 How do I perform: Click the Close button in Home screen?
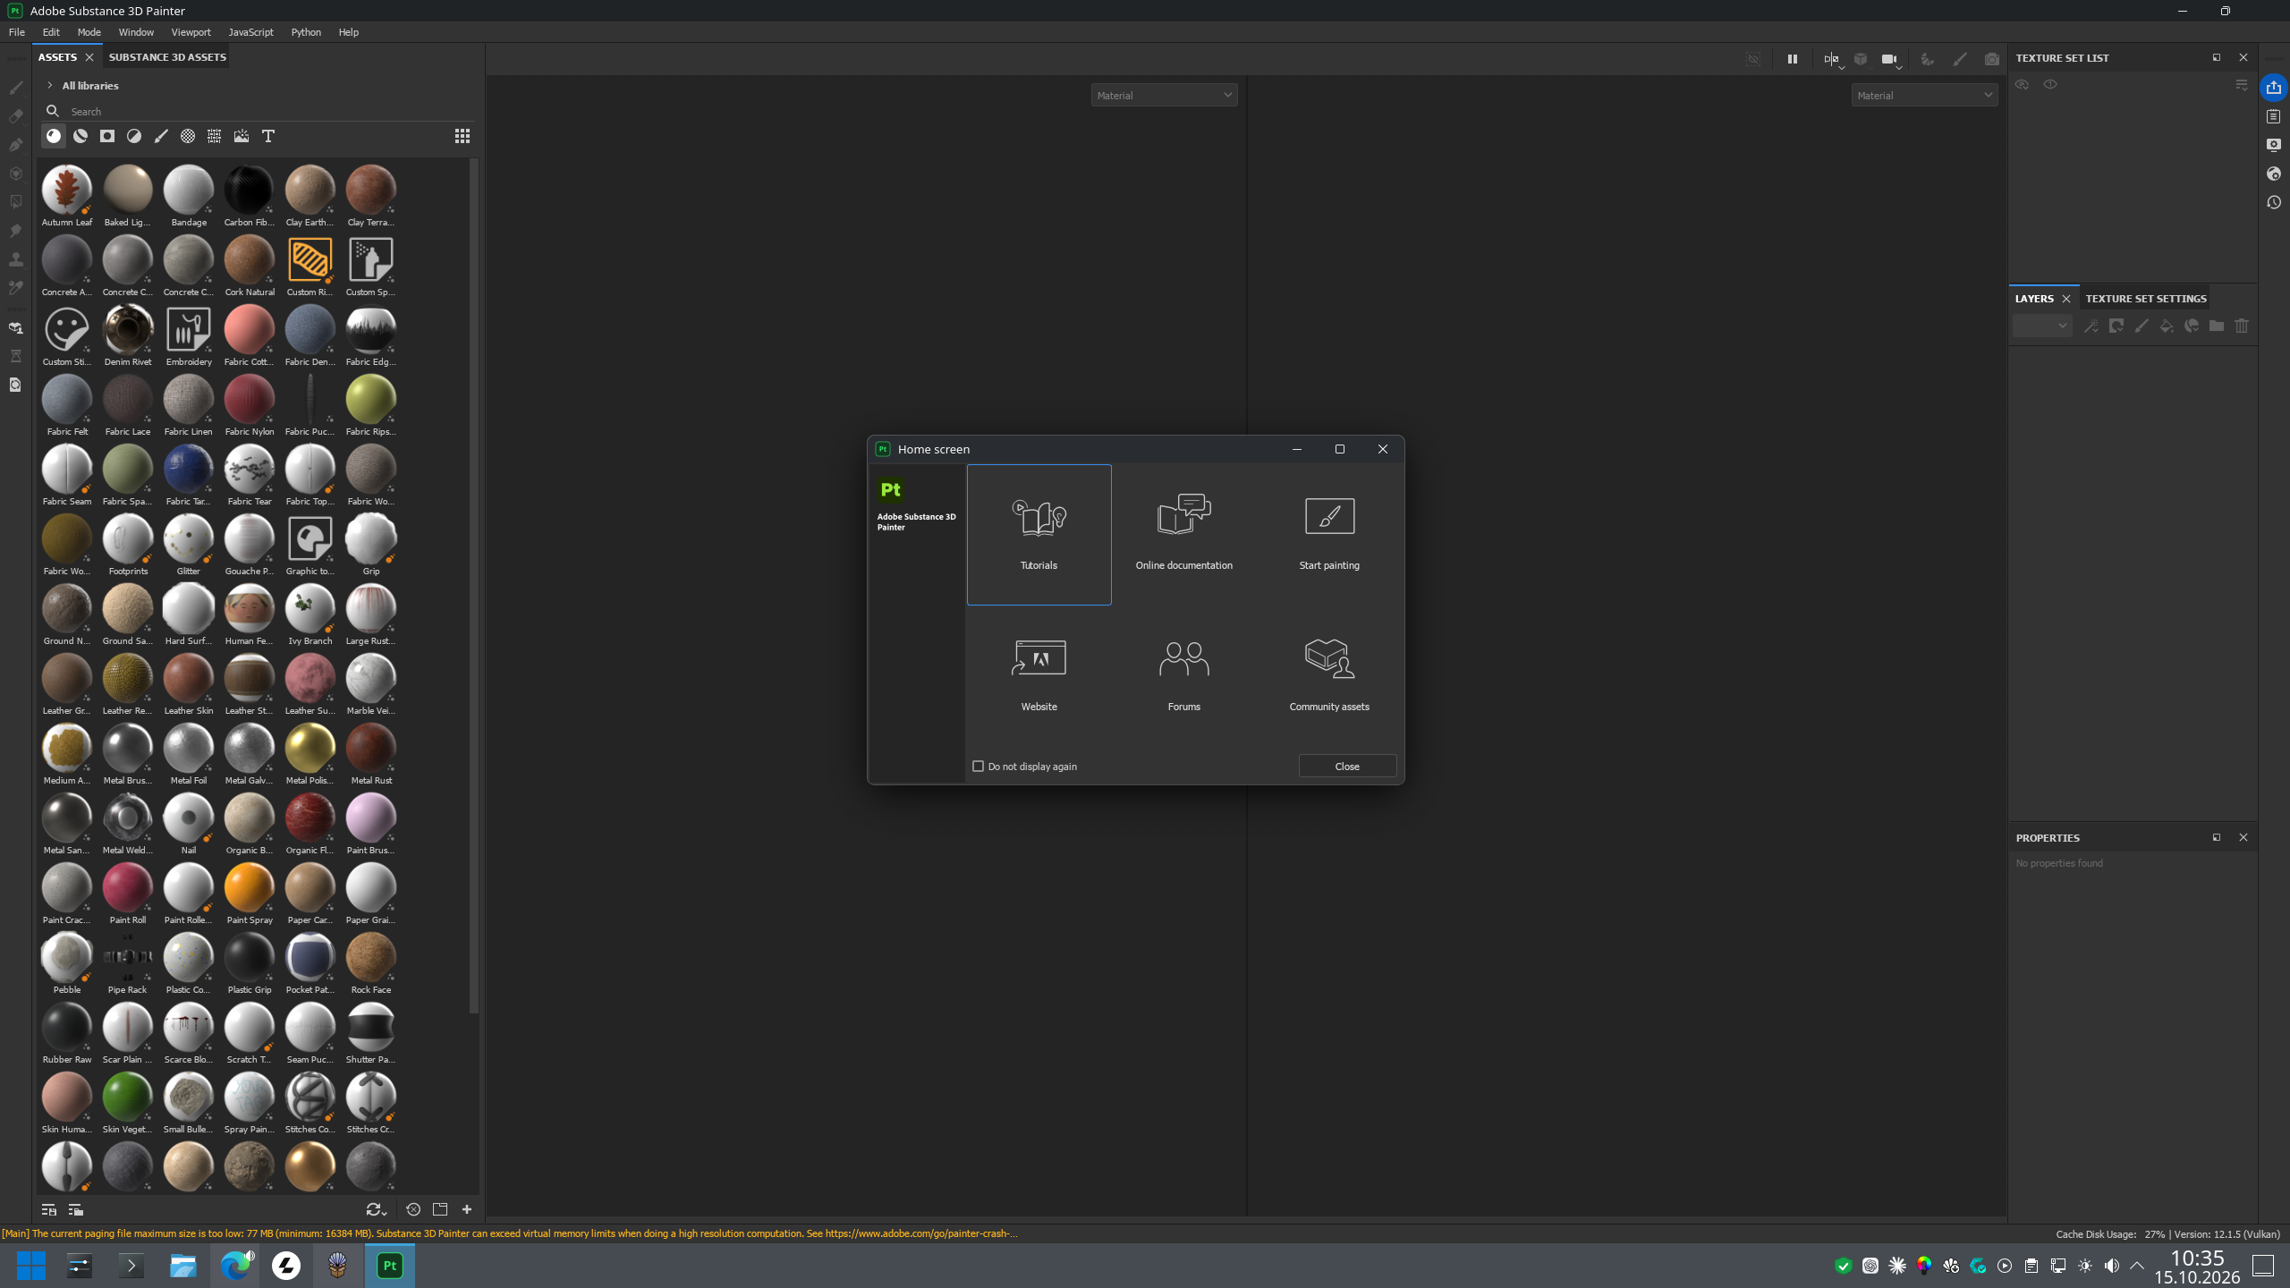[1347, 767]
